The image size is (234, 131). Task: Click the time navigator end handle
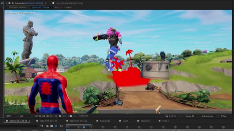click(90, 125)
